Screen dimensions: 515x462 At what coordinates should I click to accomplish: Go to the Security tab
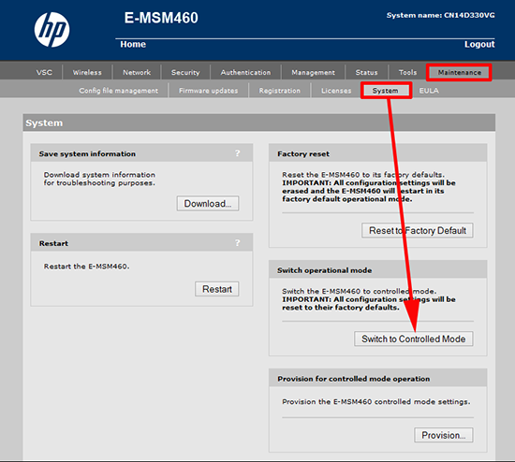click(x=185, y=72)
